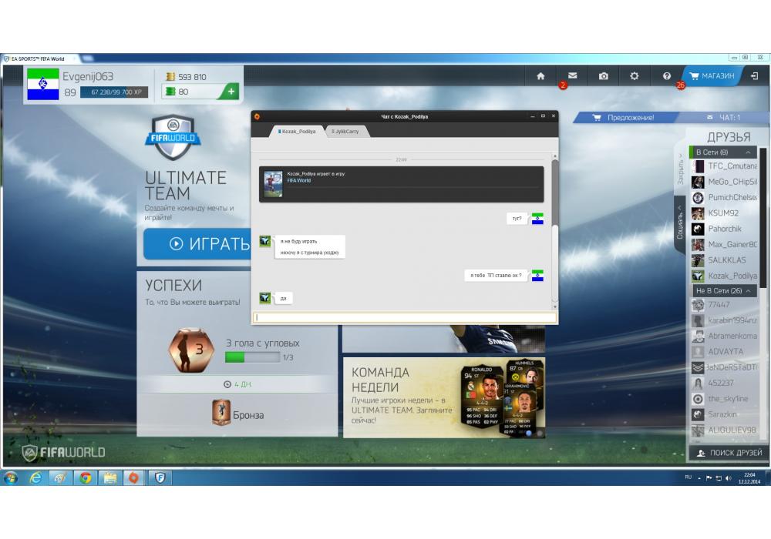This screenshot has width=771, height=539.
Task: Click ПОИСК ДРУЗЕЙ friend search button
Action: 729,453
